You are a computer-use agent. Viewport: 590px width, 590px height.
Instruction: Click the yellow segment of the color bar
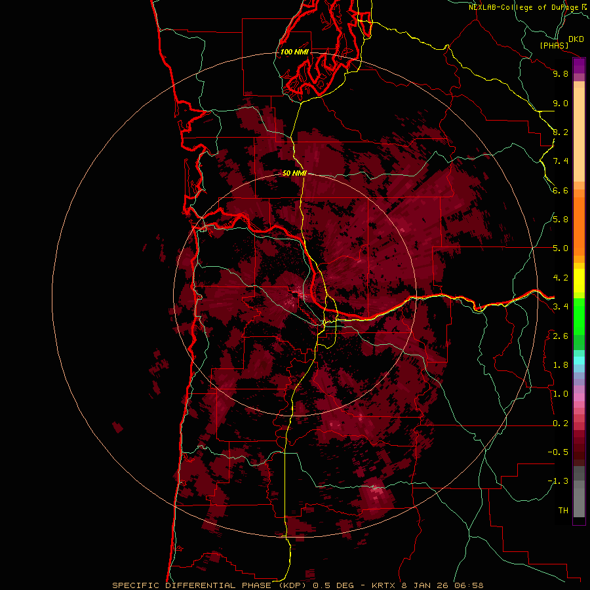[x=579, y=280]
